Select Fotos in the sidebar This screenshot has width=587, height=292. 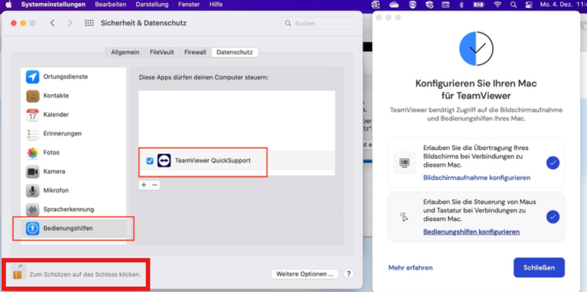pos(73,153)
